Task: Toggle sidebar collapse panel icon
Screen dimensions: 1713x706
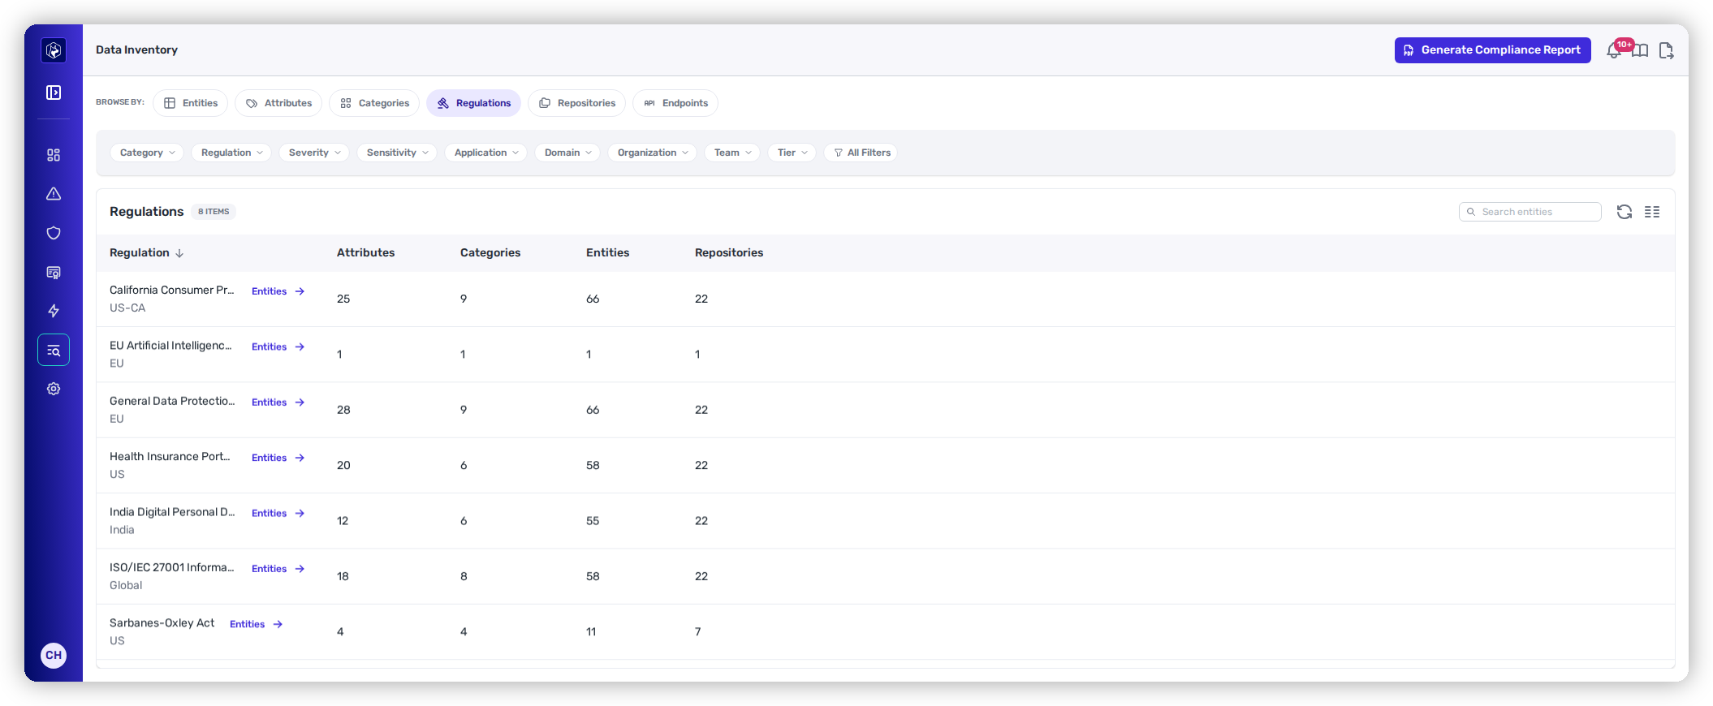Action: pyautogui.click(x=54, y=93)
